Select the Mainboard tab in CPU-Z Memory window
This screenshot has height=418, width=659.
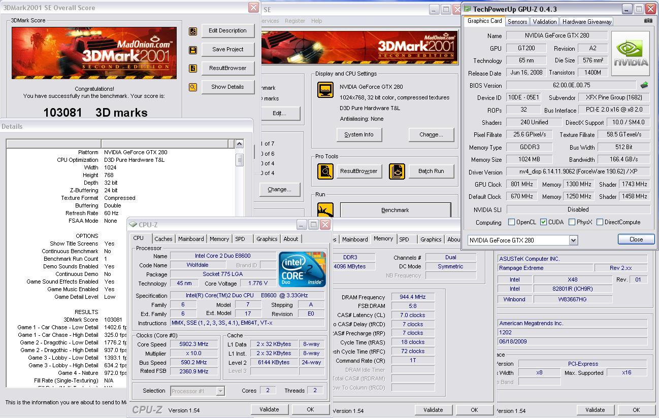click(354, 239)
